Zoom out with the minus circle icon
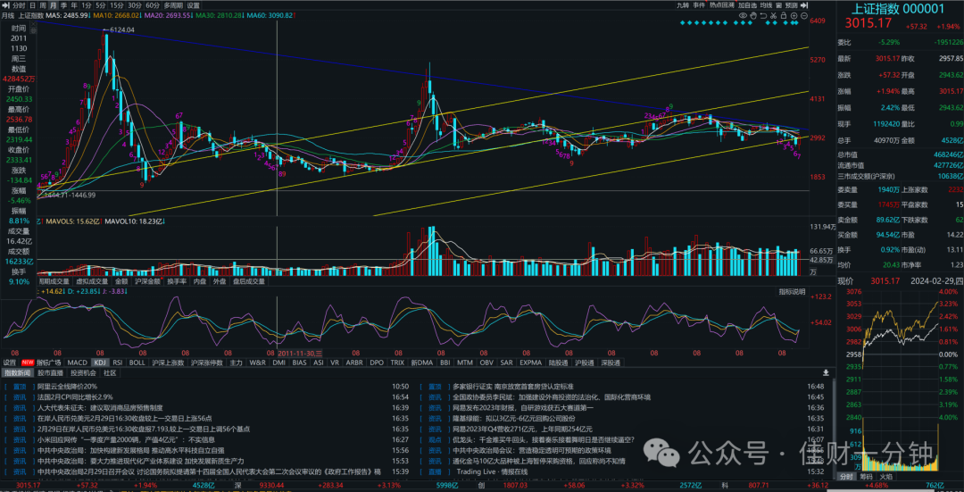The image size is (964, 492). tap(804, 15)
